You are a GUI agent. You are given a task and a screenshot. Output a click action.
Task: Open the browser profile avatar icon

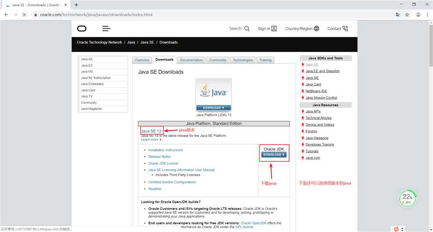(418, 14)
